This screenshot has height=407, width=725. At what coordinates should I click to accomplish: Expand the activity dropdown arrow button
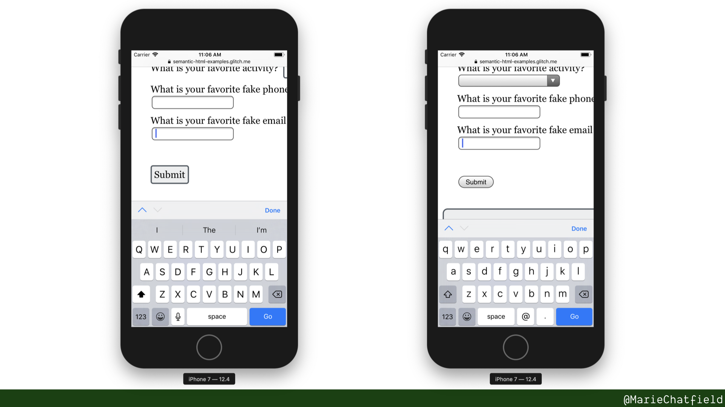click(553, 81)
